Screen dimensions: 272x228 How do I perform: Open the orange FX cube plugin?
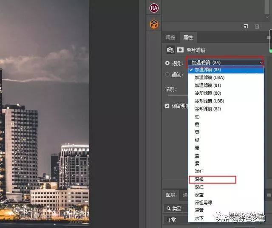[154, 24]
